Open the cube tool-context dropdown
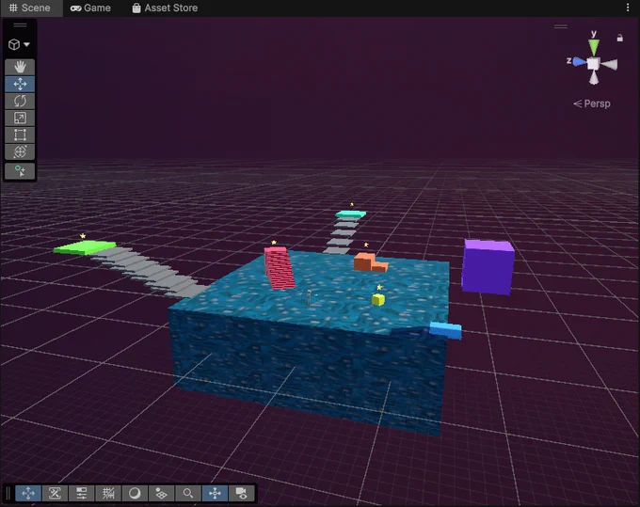This screenshot has height=507, width=640. pyautogui.click(x=19, y=44)
